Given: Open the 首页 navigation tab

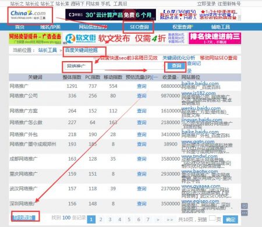Looking at the screenshot, I should [x=20, y=27].
